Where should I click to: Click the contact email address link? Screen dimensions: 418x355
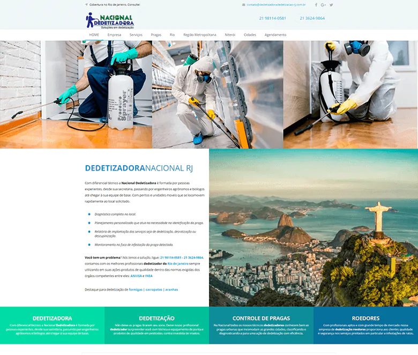276,5
